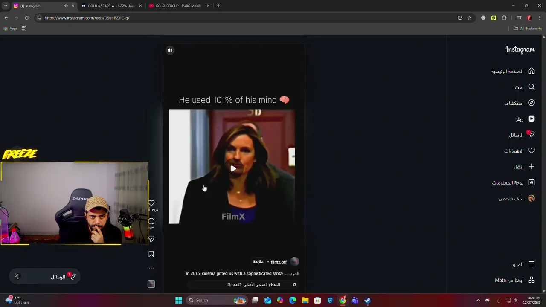Open the sidebar المزيد hamburger menu

pyautogui.click(x=523, y=264)
